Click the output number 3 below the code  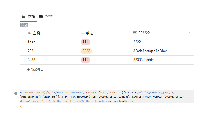21,107
